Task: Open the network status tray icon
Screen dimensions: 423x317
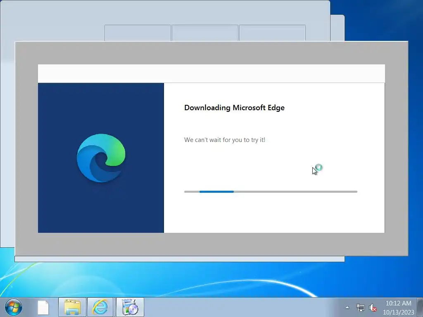Action: [360, 307]
